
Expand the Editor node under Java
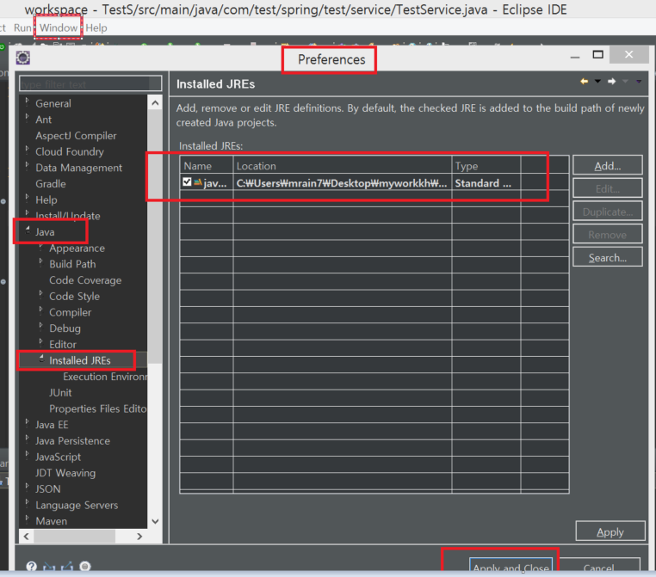click(x=41, y=341)
